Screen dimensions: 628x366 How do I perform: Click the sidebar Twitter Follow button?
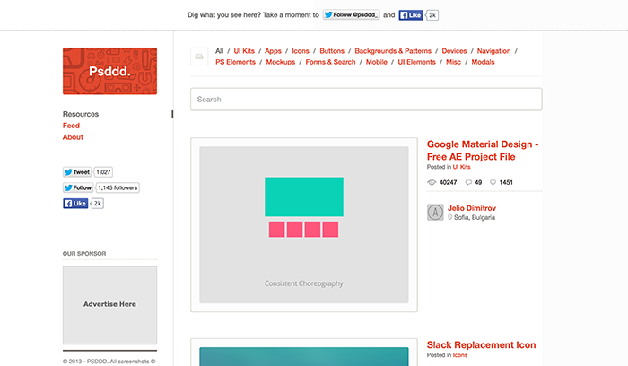pos(78,187)
